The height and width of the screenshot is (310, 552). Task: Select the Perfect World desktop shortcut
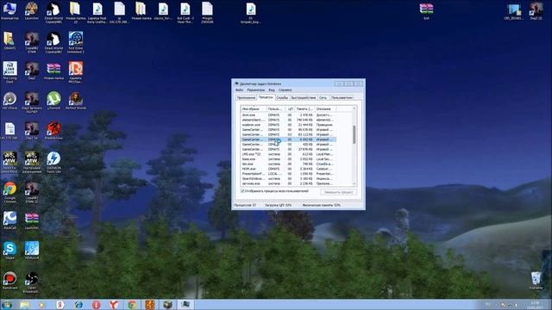click(x=76, y=101)
